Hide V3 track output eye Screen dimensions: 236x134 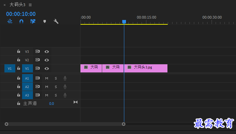tap(47, 52)
